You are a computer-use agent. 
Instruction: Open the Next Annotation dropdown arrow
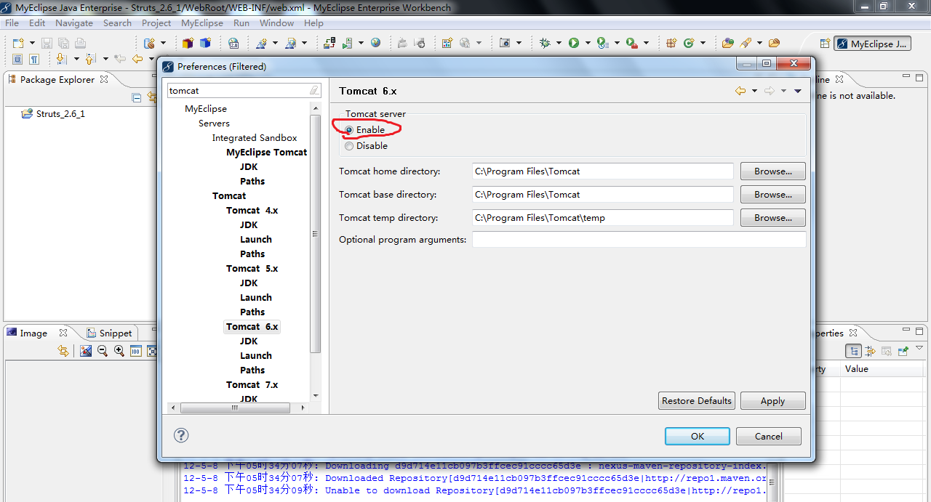[x=76, y=59]
